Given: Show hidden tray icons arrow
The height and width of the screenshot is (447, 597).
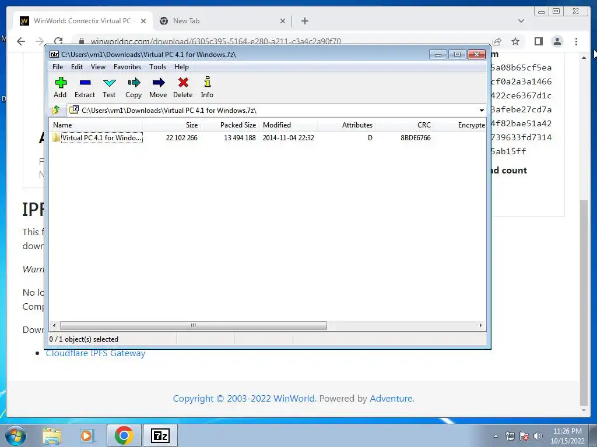Looking at the screenshot, I should point(496,437).
